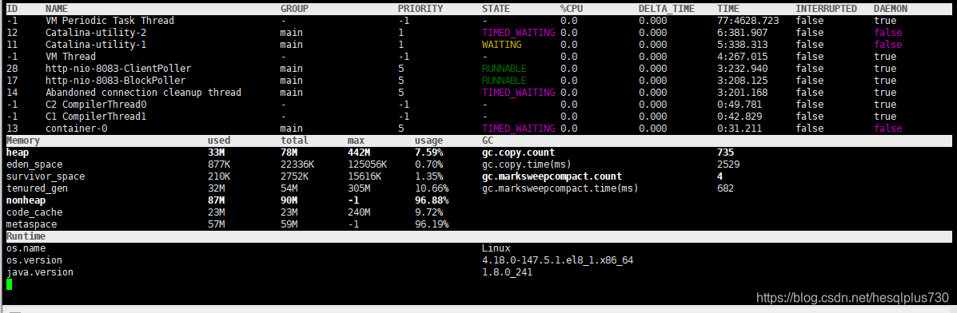Click java.version value 1.8.0_241
Screen dimensions: 957x313
507,273
